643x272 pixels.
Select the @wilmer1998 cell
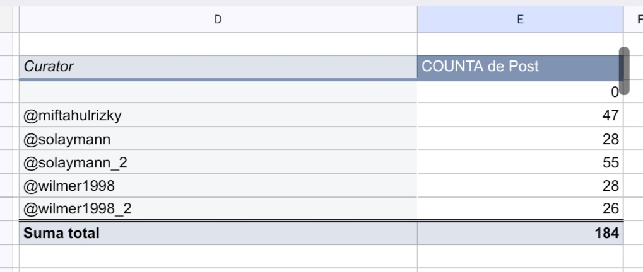click(x=218, y=185)
